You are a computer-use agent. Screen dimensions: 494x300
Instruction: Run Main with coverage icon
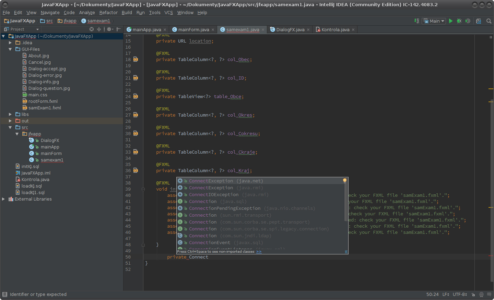468,21
